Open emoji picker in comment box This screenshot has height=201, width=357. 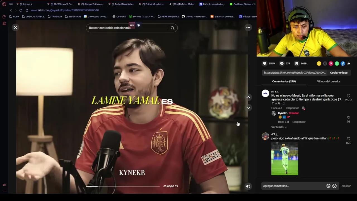(x=334, y=186)
